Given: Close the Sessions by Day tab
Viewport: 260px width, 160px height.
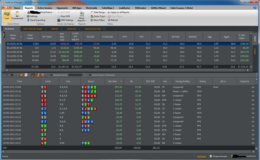Looking at the screenshot, I should coord(104,29).
